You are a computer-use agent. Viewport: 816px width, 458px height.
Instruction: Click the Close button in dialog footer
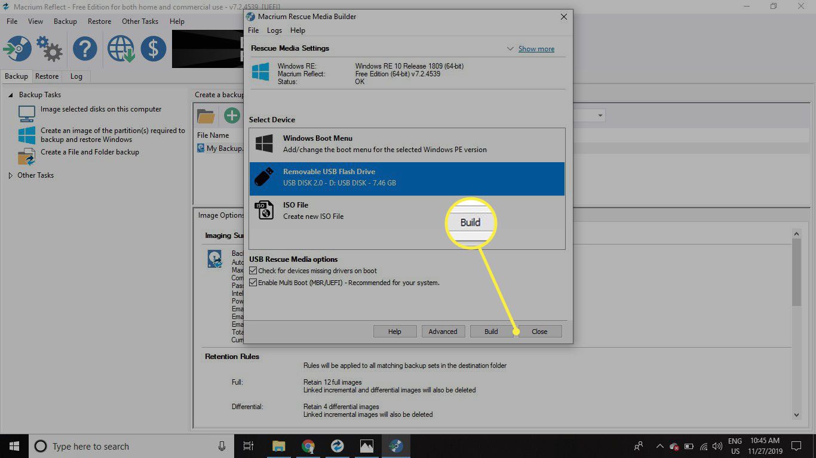coord(539,332)
